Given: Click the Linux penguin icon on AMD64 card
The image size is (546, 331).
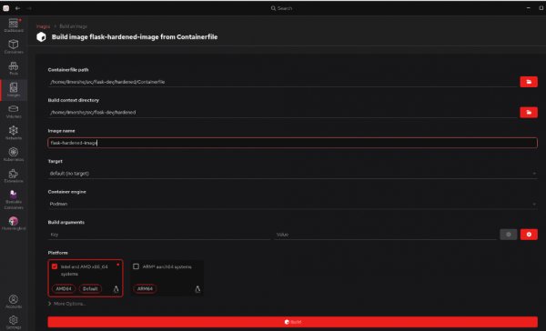Looking at the screenshot, I should 116,289.
